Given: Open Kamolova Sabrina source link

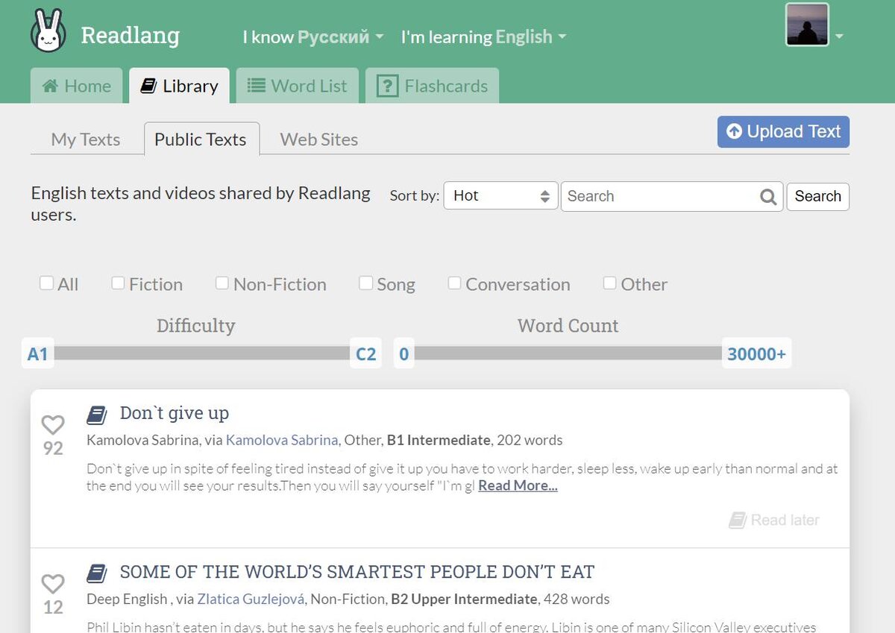Looking at the screenshot, I should (x=282, y=440).
